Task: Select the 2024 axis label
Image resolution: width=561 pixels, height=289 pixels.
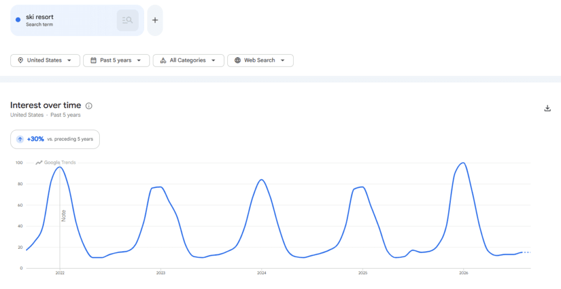Action: pyautogui.click(x=261, y=273)
